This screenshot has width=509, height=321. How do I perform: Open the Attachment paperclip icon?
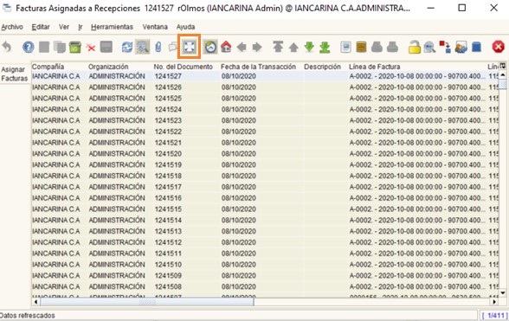pyautogui.click(x=158, y=48)
